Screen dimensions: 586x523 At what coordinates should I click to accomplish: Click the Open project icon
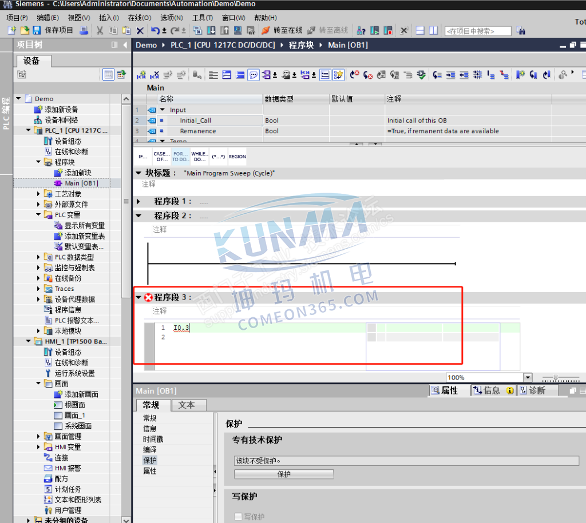coord(24,30)
